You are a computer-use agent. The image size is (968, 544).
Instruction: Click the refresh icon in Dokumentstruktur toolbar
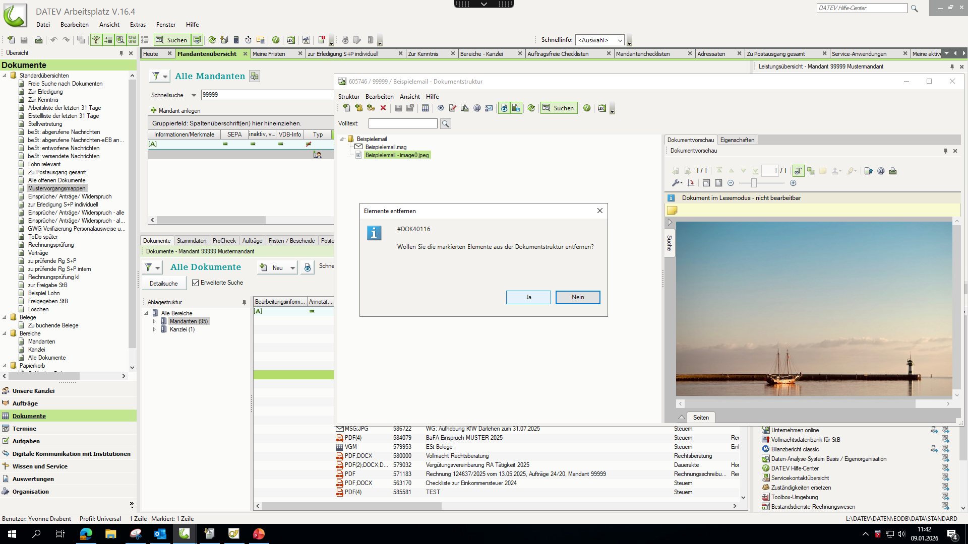pyautogui.click(x=531, y=108)
